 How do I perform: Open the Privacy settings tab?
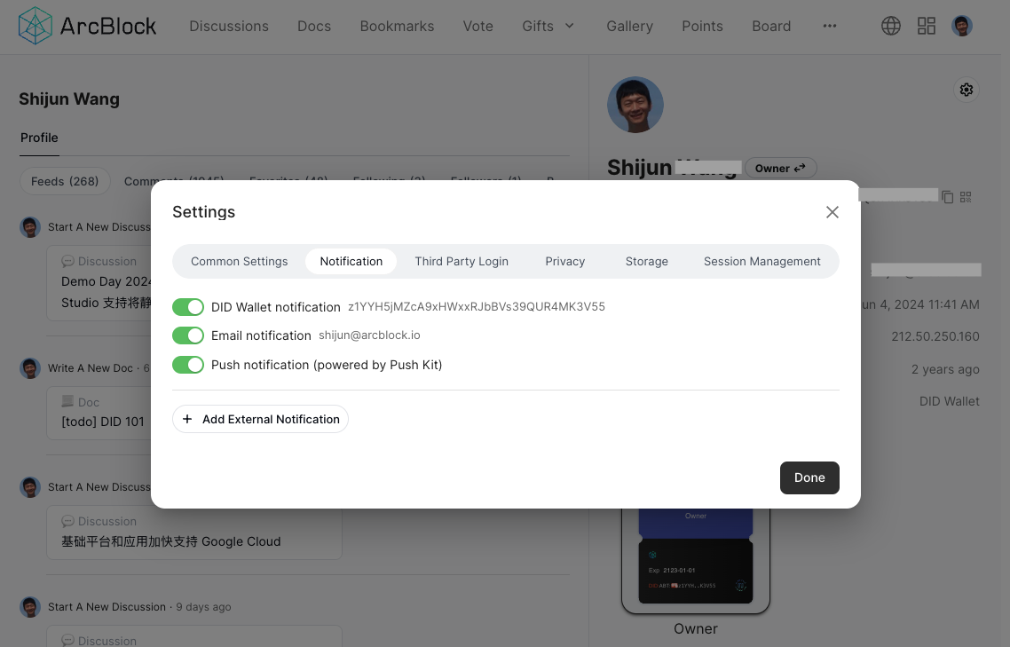click(x=564, y=261)
